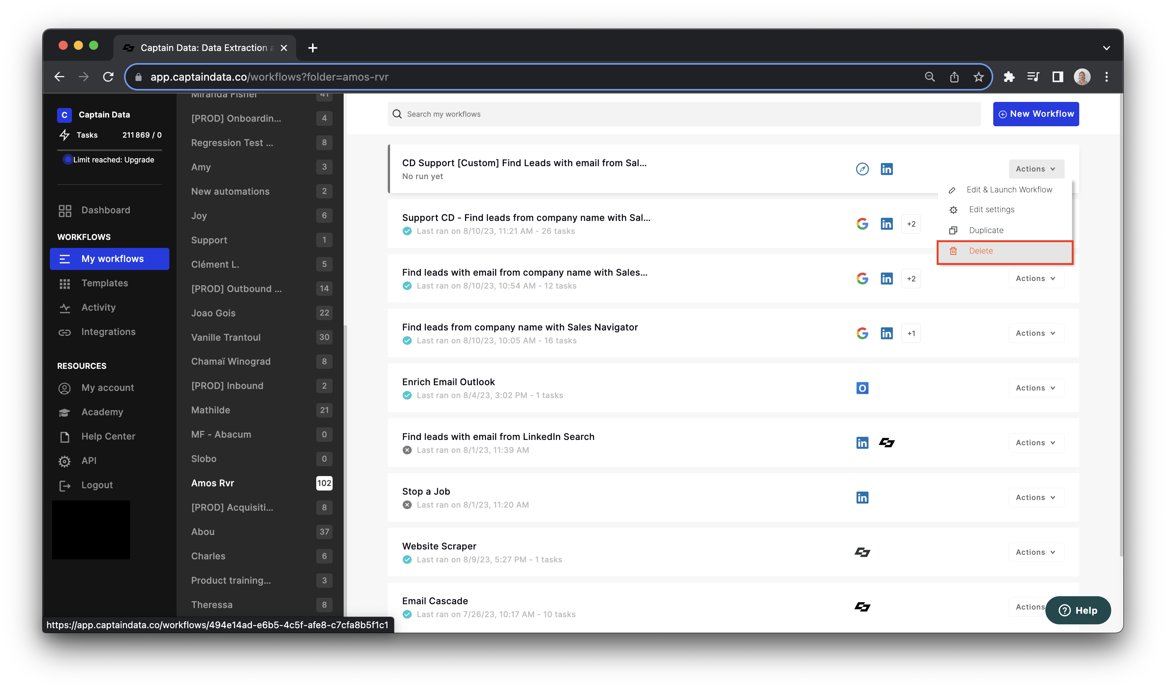Open Actions dropdown for Enrich Email Outlook
This screenshot has height=689, width=1166.
click(1036, 388)
